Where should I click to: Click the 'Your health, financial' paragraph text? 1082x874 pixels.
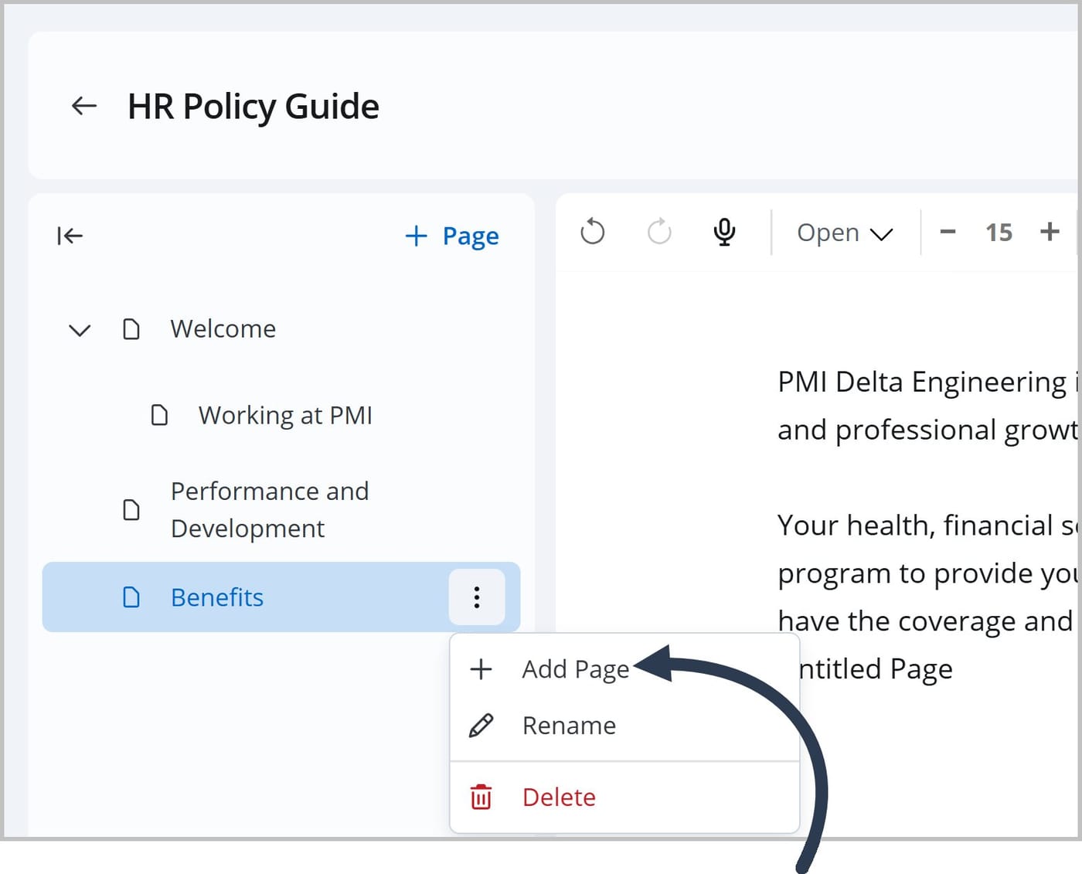928,573
